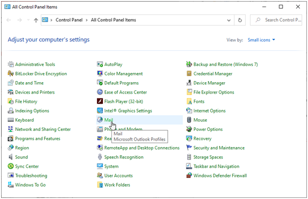Go up one level with Up arrow
The image size is (308, 199).
pos(36,20)
